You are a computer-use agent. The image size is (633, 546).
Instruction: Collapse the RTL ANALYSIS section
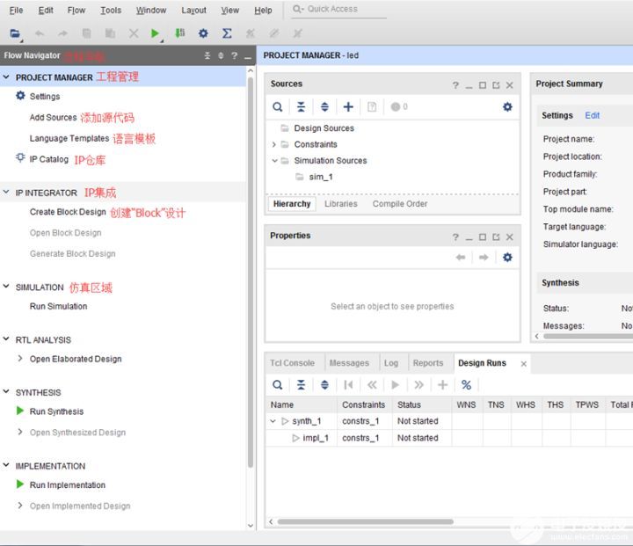6,339
